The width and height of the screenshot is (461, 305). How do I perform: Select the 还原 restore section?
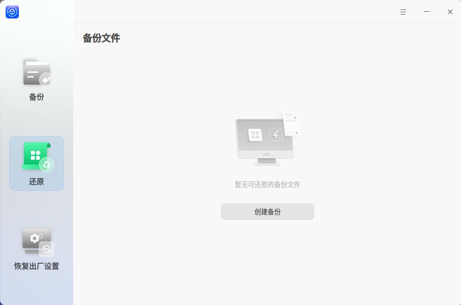37,164
